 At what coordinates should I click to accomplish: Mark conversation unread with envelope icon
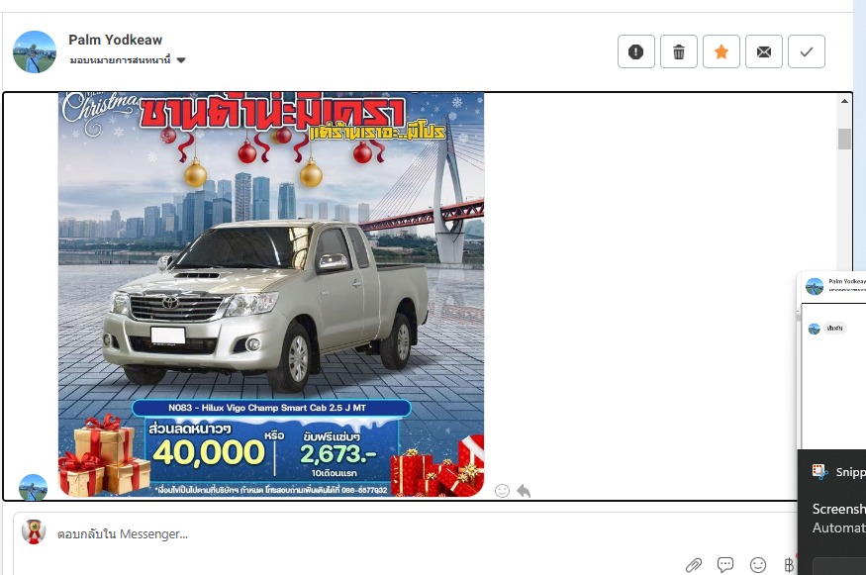point(763,51)
